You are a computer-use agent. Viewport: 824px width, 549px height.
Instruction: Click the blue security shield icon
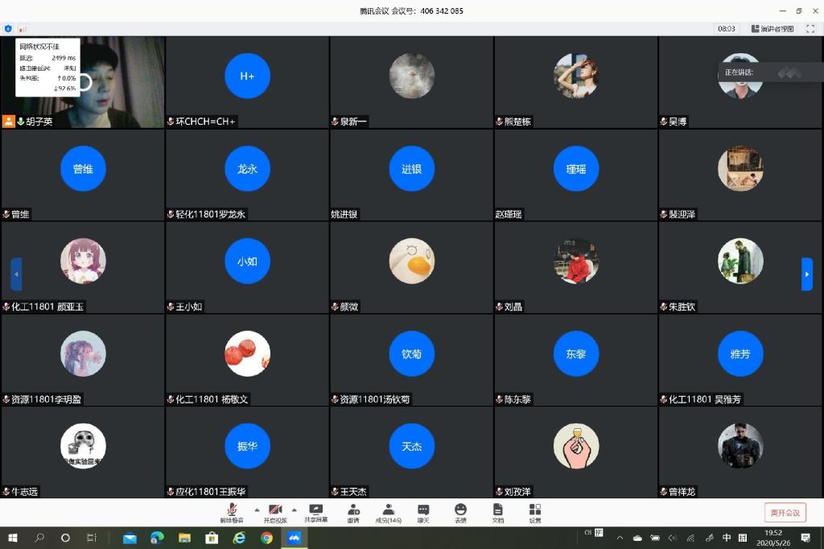click(8, 28)
